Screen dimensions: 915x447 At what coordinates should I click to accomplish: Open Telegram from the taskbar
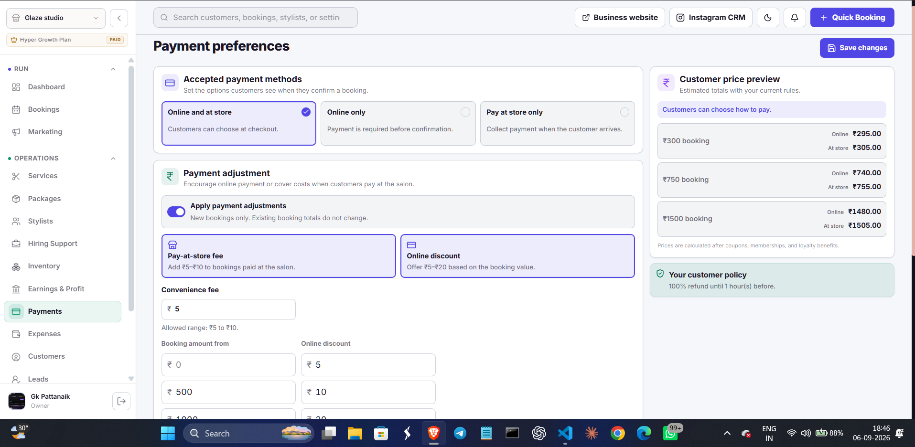click(460, 434)
